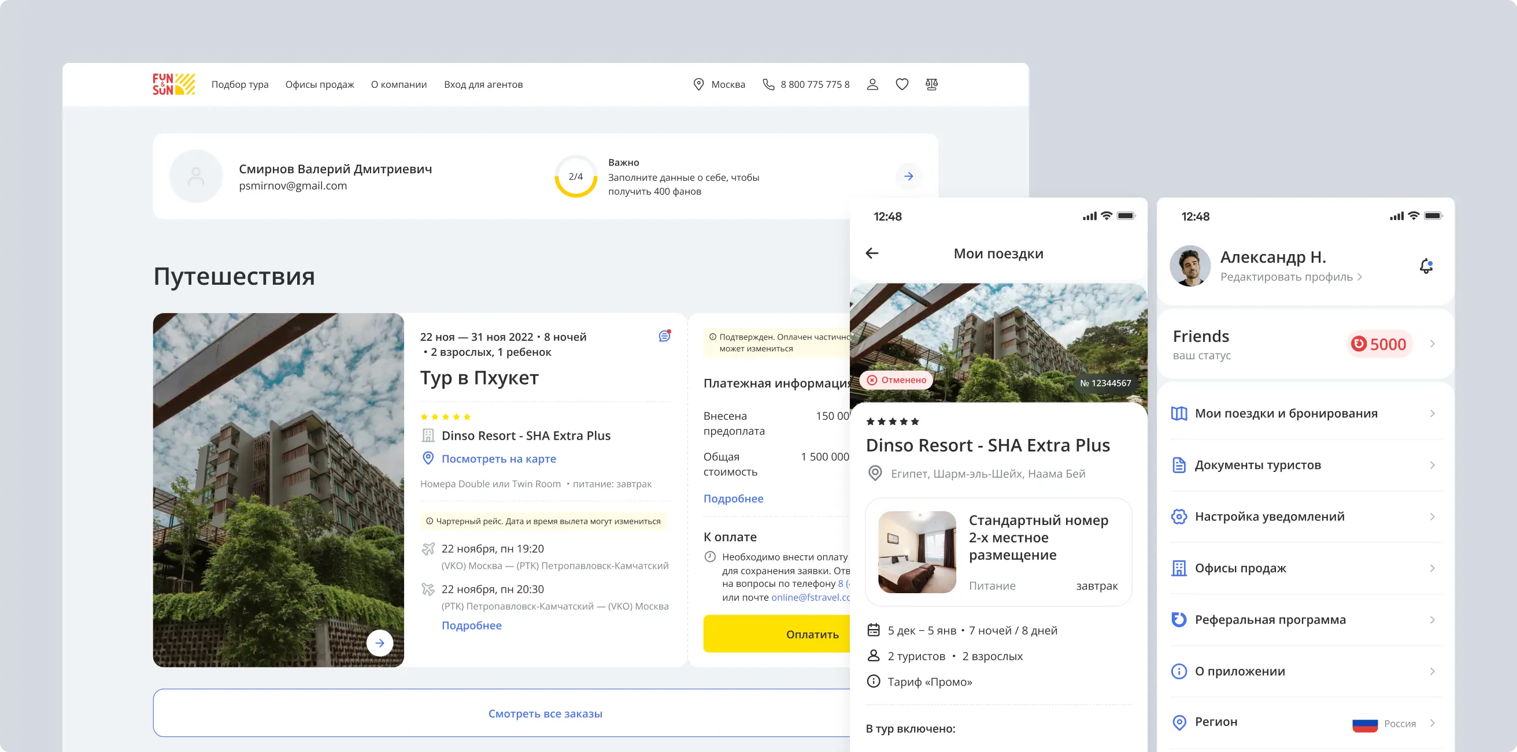This screenshot has height=752, width=1517.
Task: Expand Документы туристов row
Action: 1305,465
